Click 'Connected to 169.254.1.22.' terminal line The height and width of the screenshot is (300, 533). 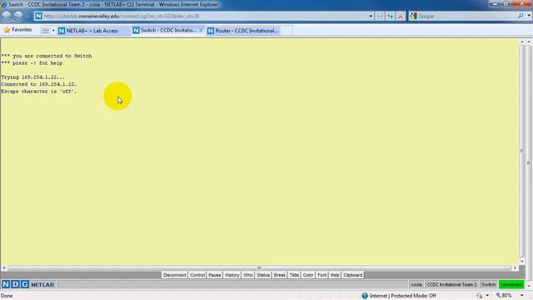click(x=39, y=84)
